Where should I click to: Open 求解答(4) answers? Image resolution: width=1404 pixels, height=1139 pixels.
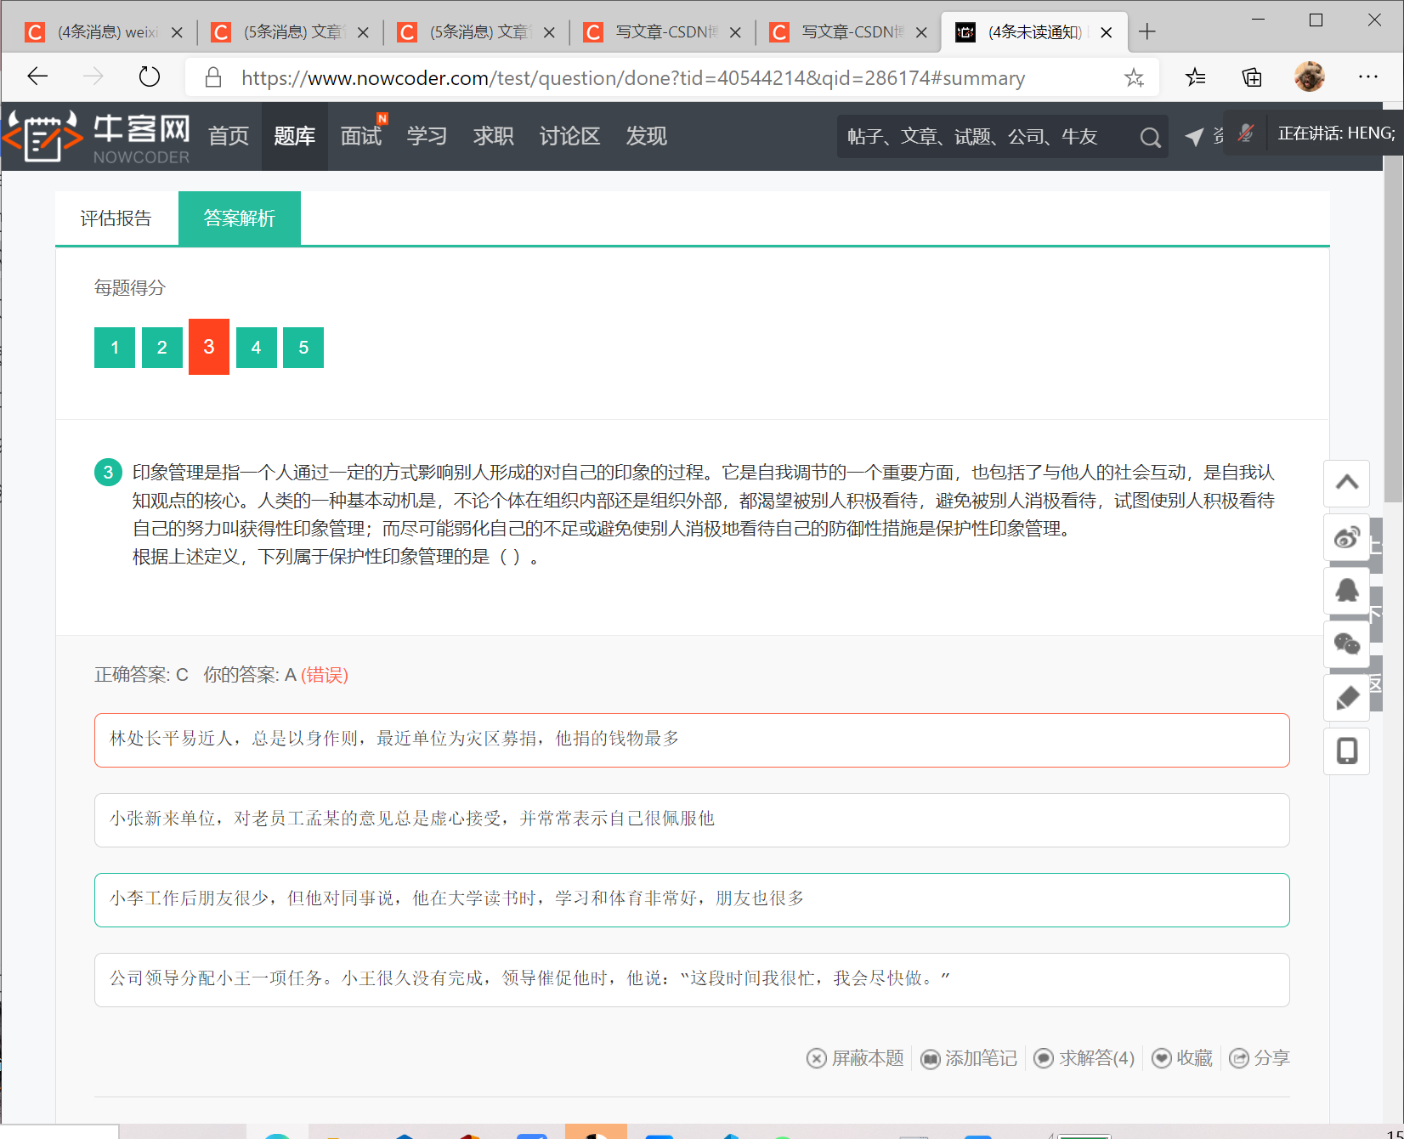click(x=1084, y=1058)
